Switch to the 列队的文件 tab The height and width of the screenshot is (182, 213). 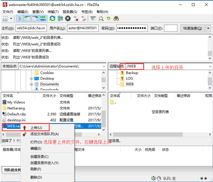(12, 170)
